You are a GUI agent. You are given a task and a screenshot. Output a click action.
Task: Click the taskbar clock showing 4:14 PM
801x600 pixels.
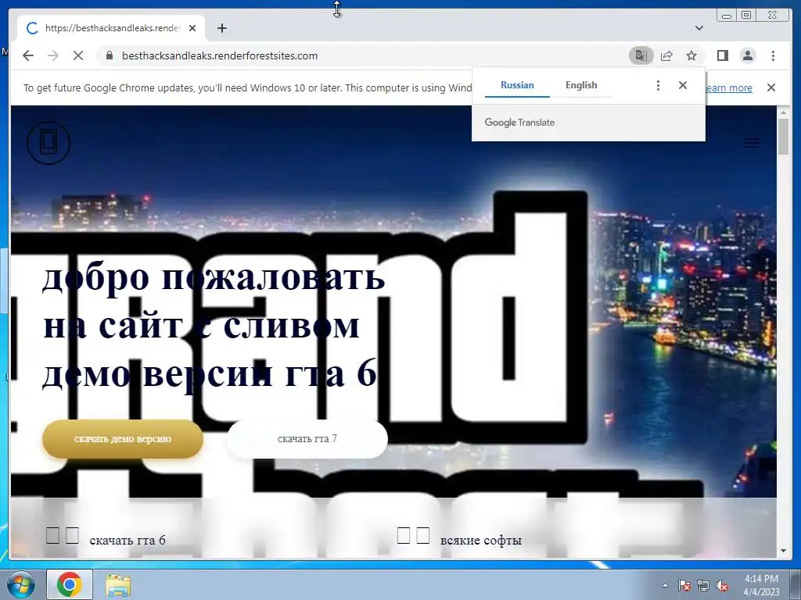[x=761, y=585]
